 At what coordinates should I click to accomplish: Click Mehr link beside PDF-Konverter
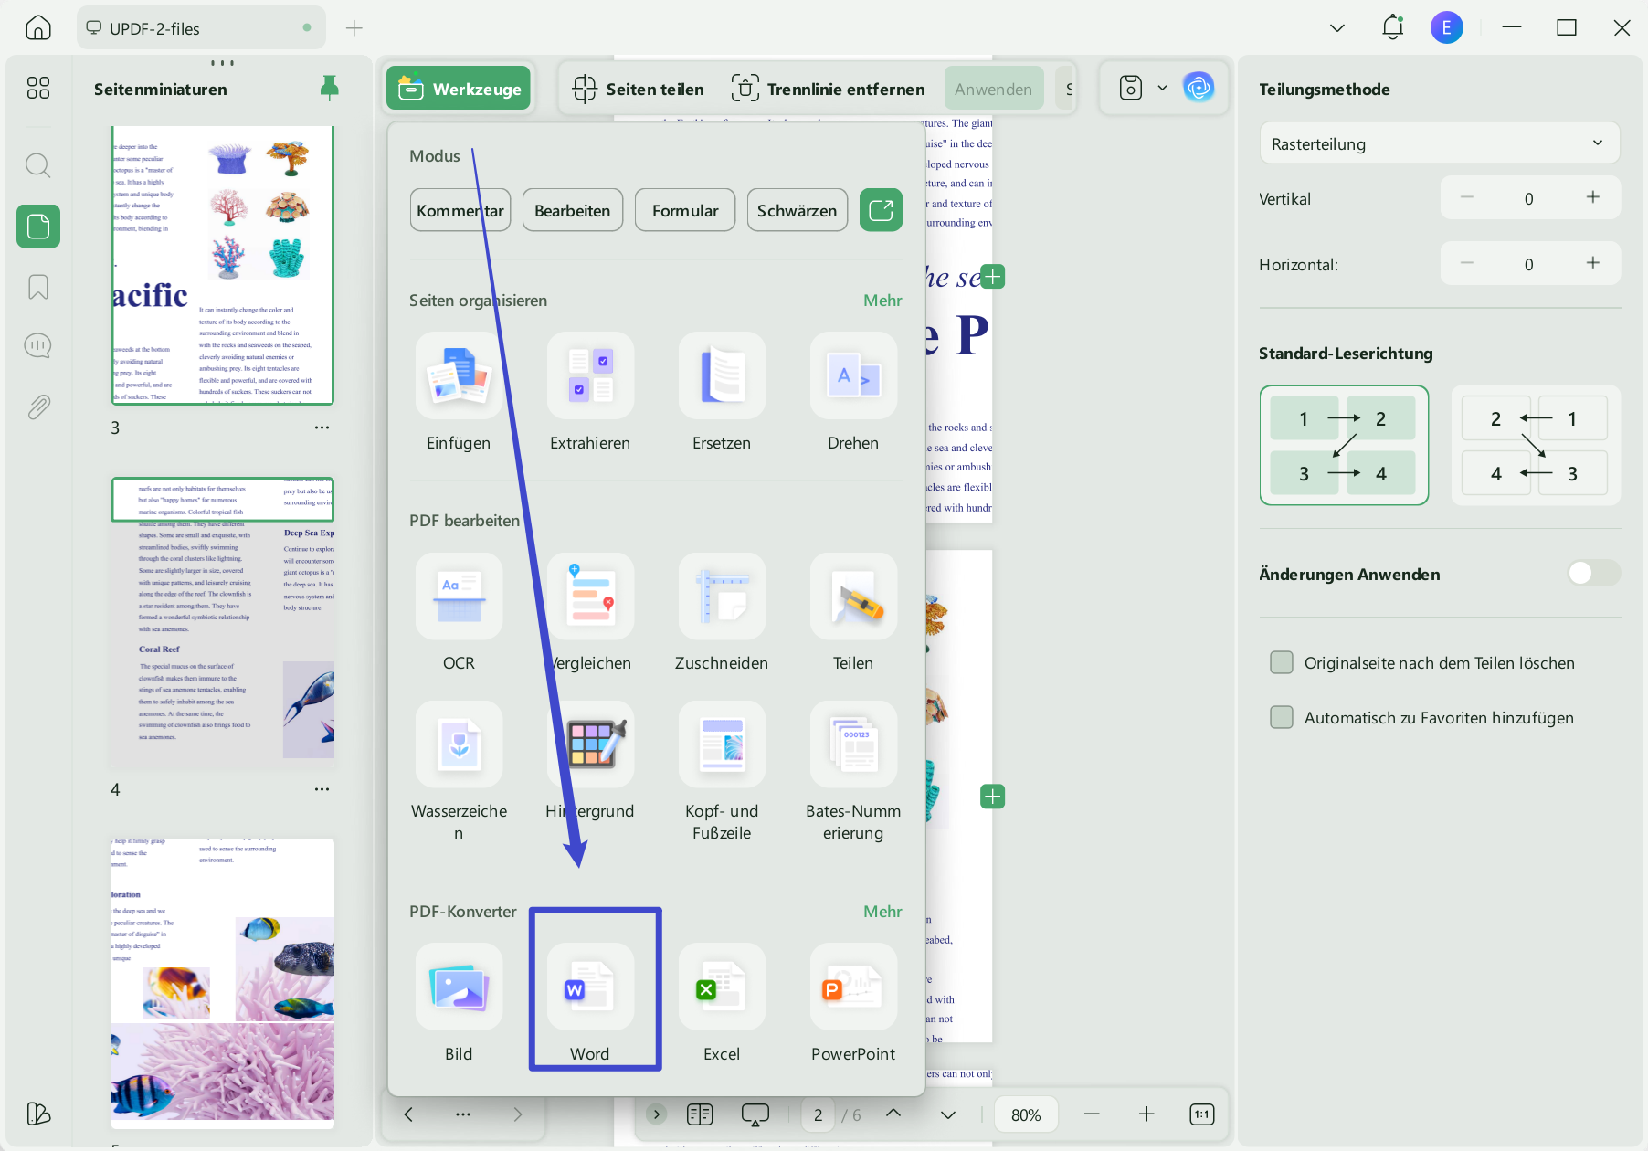pos(882,911)
